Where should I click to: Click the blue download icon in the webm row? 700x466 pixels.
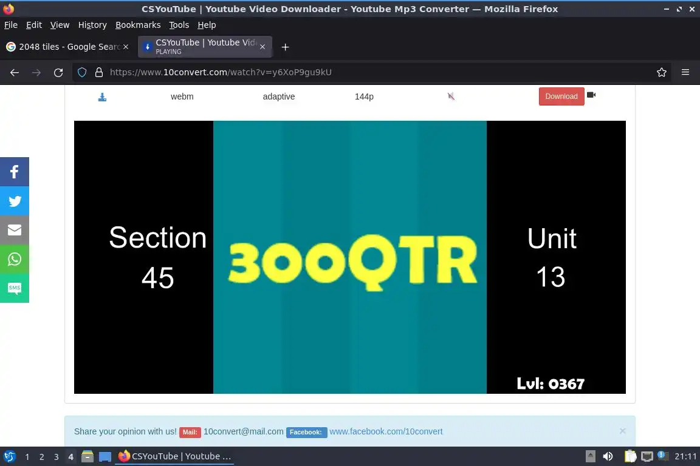[x=102, y=96]
